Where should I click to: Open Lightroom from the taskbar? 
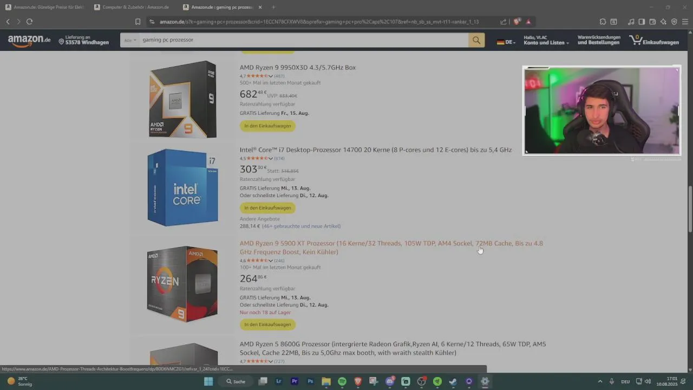point(279,381)
